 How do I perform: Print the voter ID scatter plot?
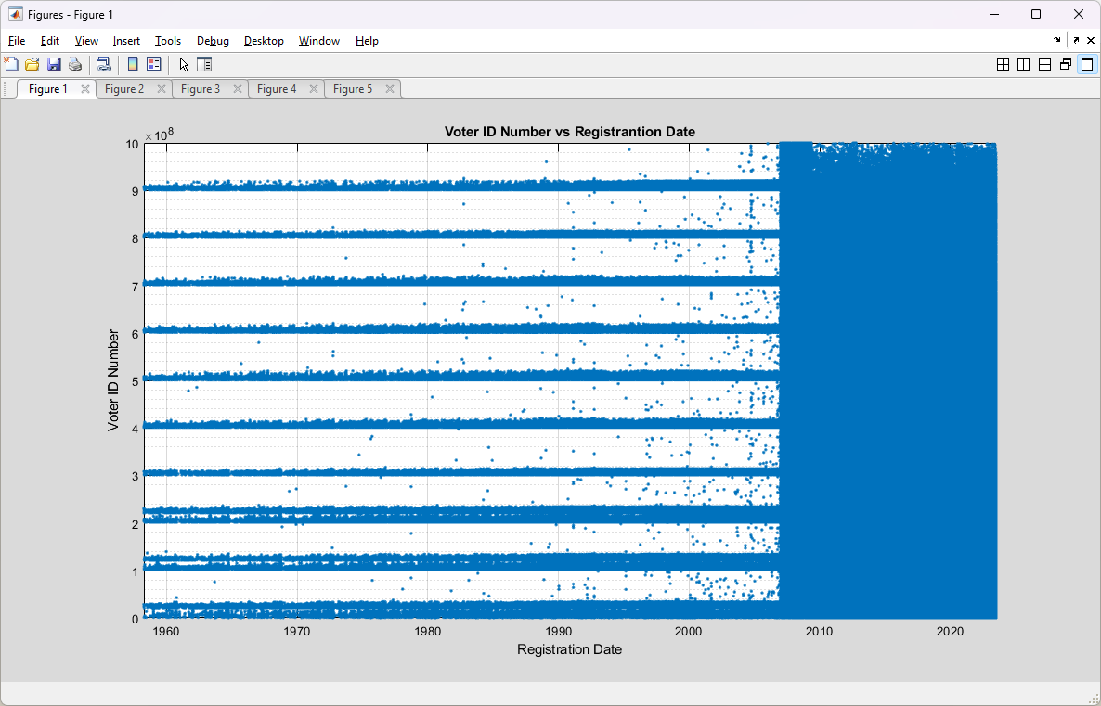point(75,65)
